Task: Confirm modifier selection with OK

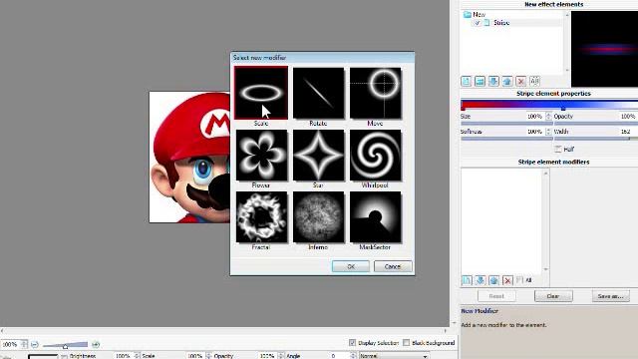Action: 351,266
